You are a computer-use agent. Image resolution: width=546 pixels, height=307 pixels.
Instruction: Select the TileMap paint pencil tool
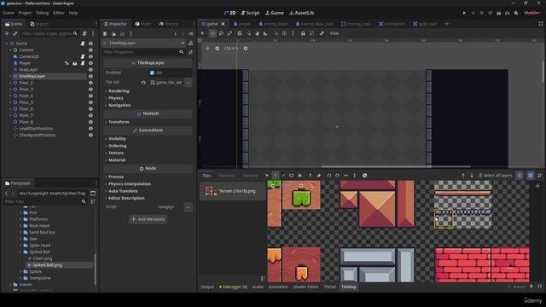275,176
